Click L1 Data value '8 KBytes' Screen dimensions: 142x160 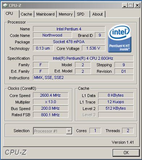coord(116,95)
